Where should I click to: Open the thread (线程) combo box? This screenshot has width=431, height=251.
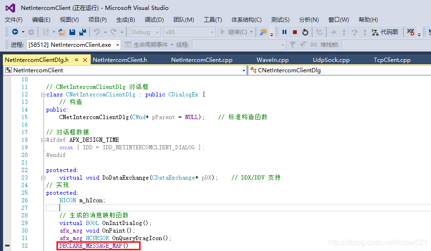coord(239,45)
